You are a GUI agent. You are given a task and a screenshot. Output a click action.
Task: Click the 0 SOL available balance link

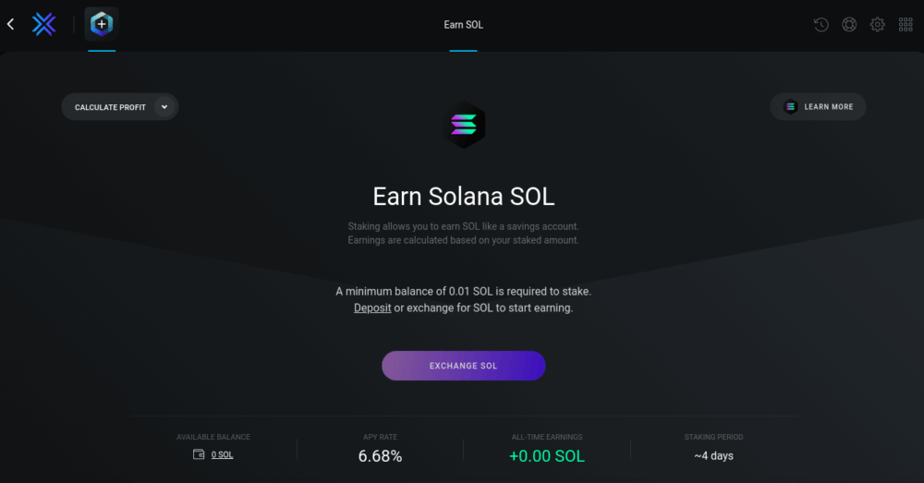click(x=222, y=454)
